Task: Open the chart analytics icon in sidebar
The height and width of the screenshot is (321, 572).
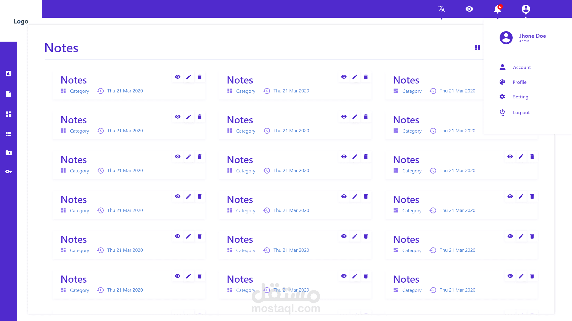Action: click(x=9, y=73)
